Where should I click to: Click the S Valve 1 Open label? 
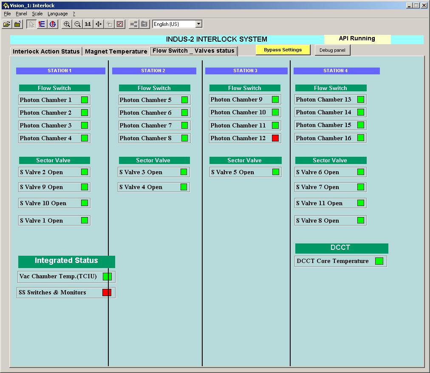click(x=41, y=220)
